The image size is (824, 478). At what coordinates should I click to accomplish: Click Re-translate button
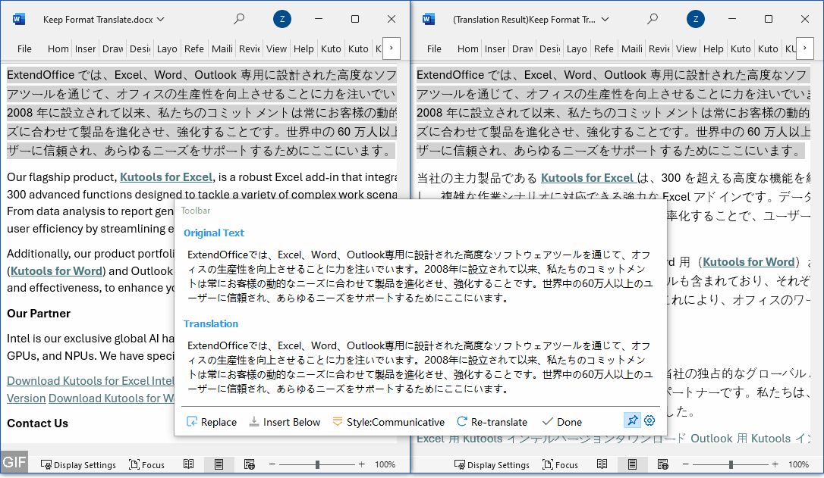coord(492,422)
